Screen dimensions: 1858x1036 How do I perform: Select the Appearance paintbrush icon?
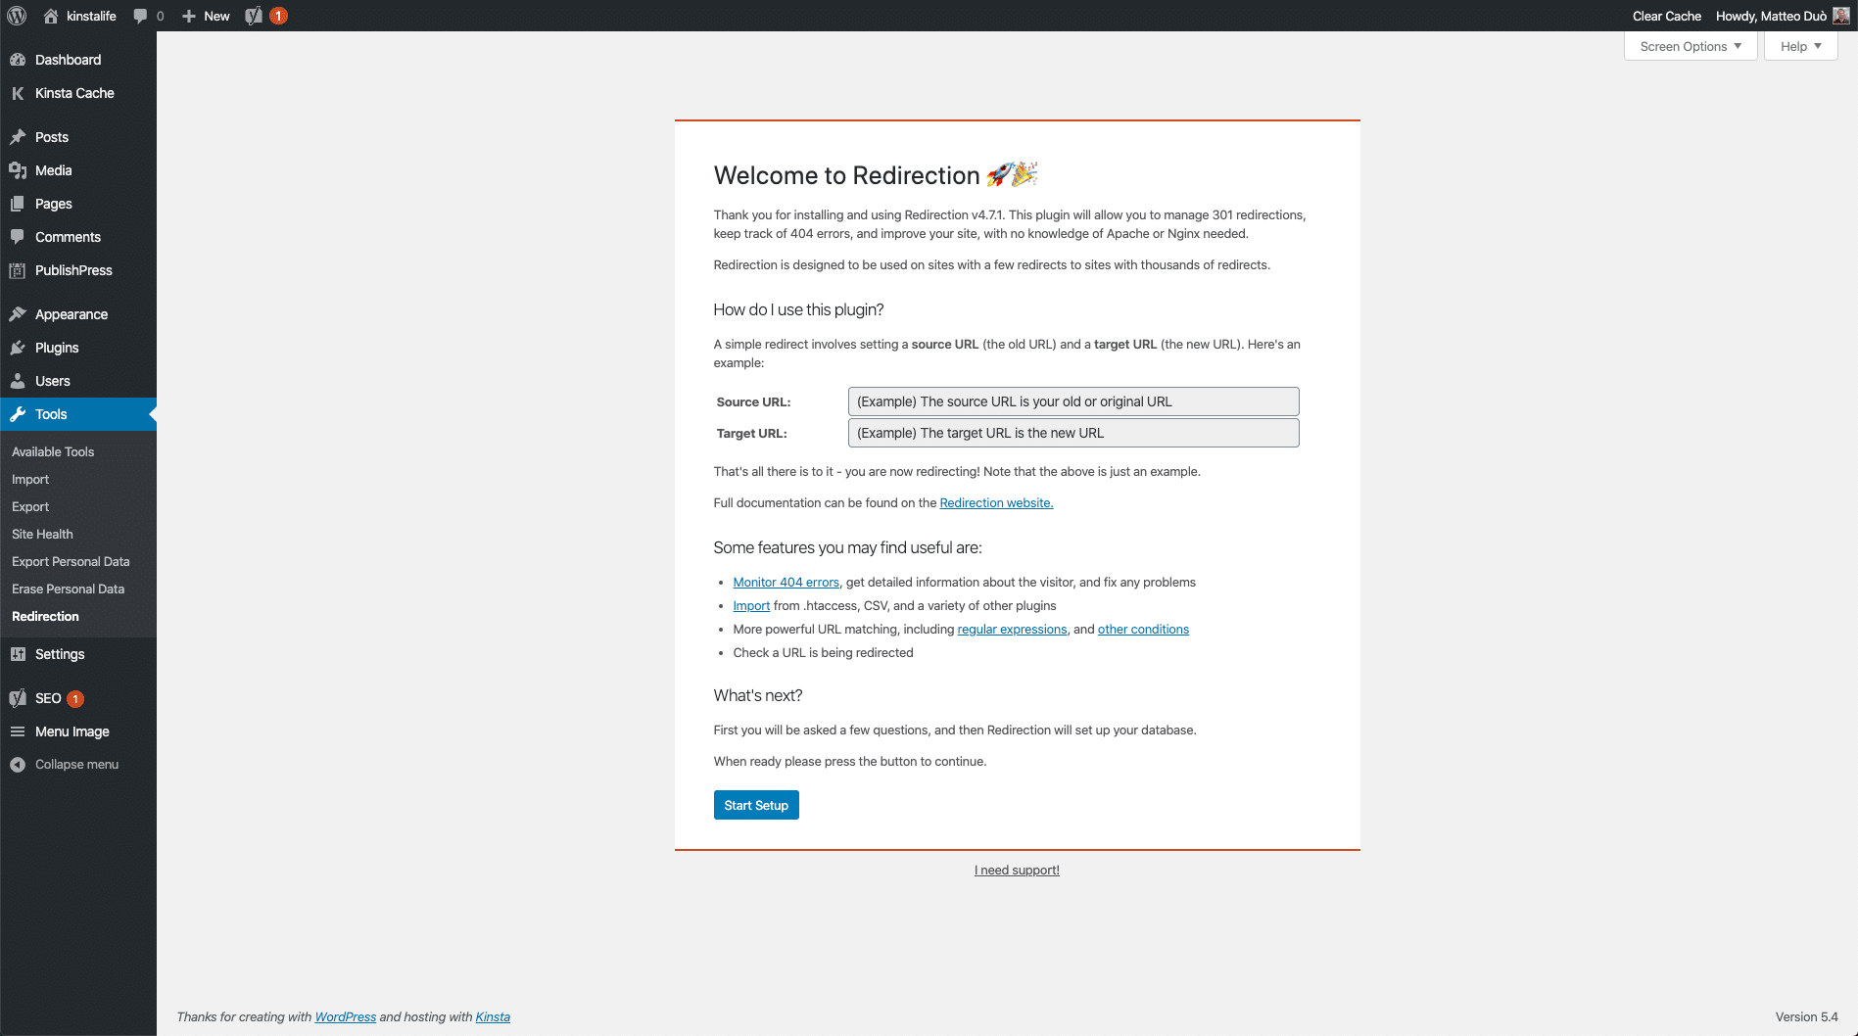[18, 314]
